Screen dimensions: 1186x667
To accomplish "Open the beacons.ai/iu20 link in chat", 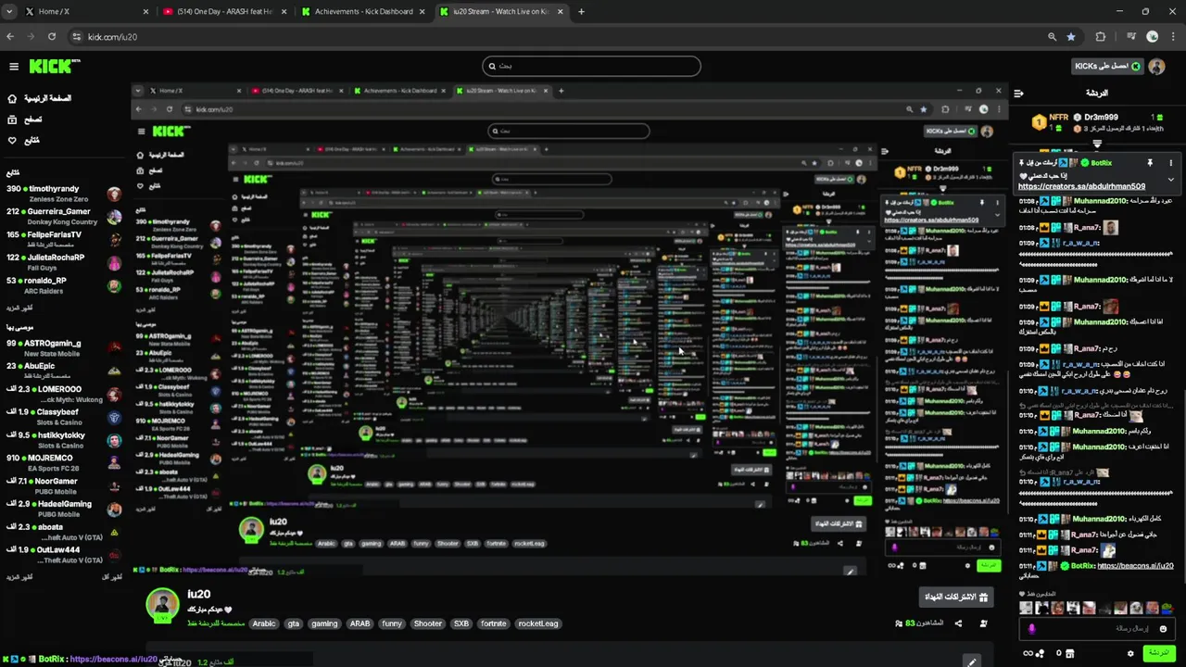I will coord(1135,565).
